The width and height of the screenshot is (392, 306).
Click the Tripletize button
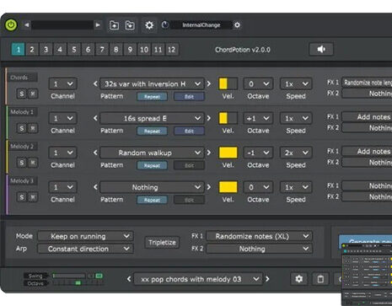pos(162,243)
